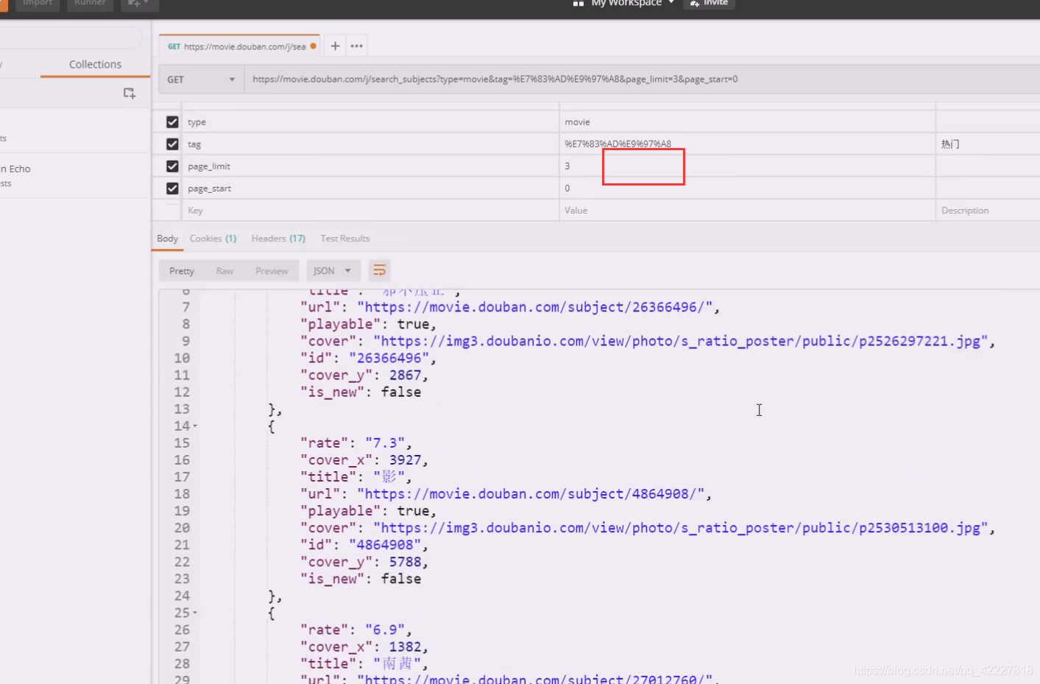Open the Cookies (1) response tab
Viewport: 1040px width, 684px height.
(213, 239)
